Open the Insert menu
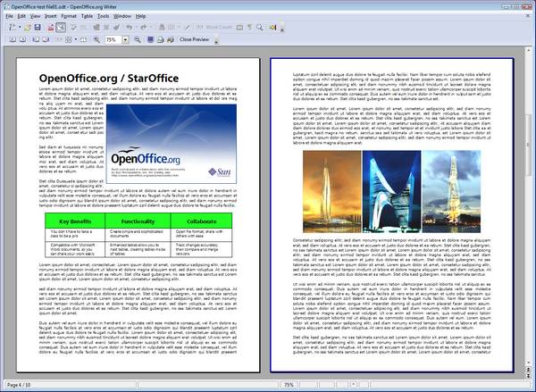The height and width of the screenshot is (392, 536). [x=51, y=16]
